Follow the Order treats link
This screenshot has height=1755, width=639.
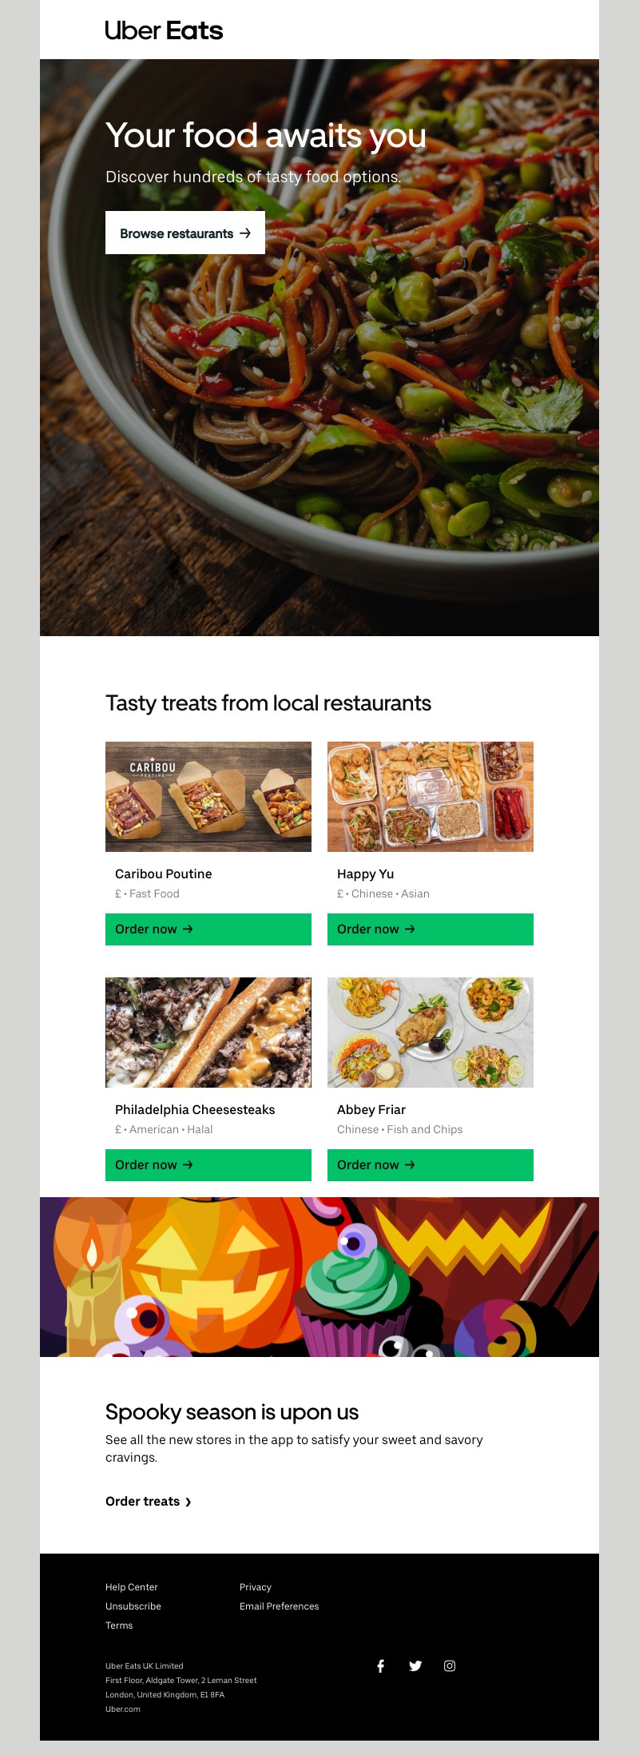click(149, 1502)
